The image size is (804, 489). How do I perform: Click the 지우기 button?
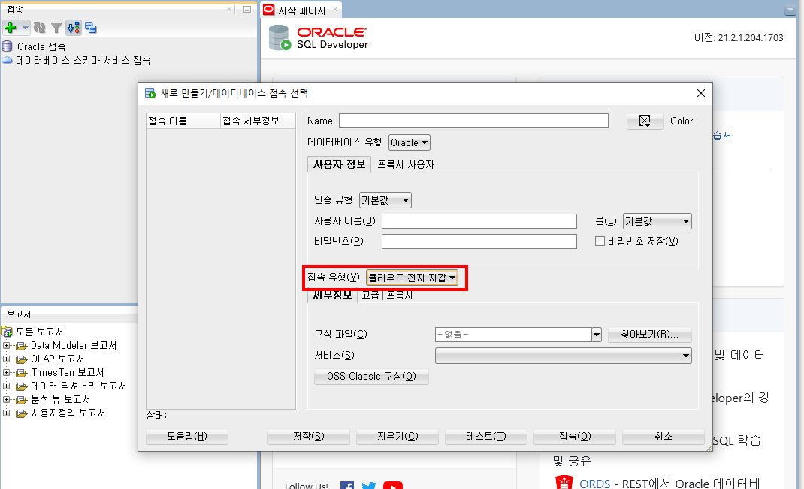pos(397,436)
